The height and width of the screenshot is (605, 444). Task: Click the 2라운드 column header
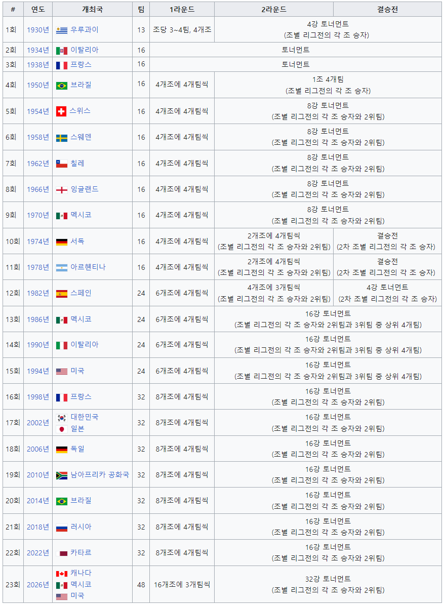[x=274, y=9]
